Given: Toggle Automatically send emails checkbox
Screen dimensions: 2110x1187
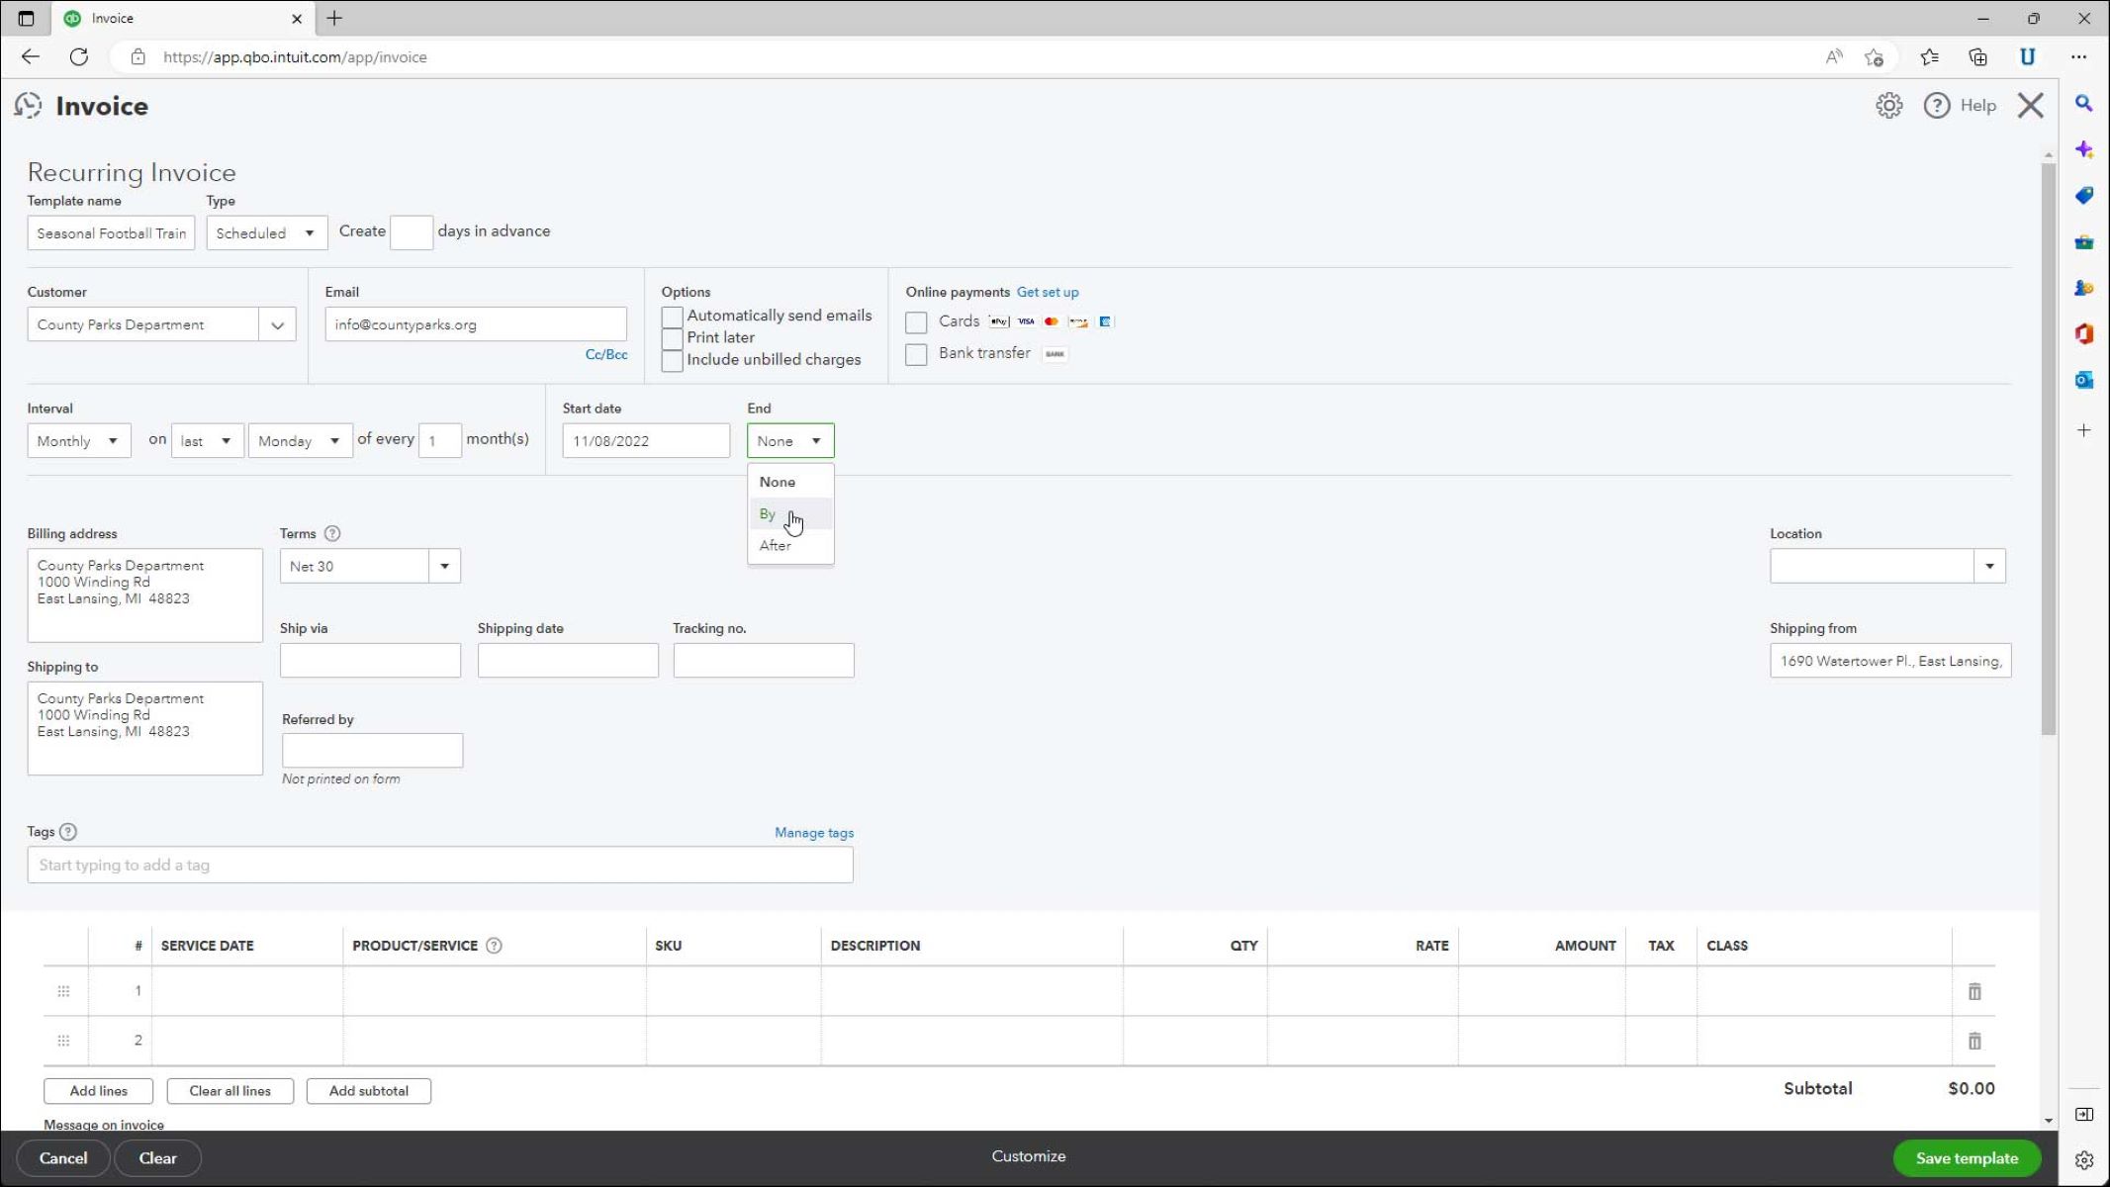Looking at the screenshot, I should pos(671,315).
